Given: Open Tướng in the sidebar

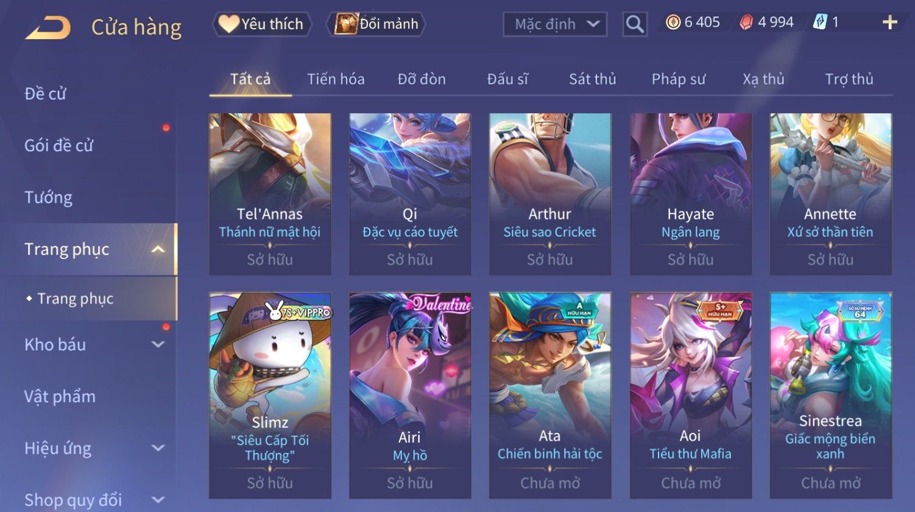Looking at the screenshot, I should [48, 197].
